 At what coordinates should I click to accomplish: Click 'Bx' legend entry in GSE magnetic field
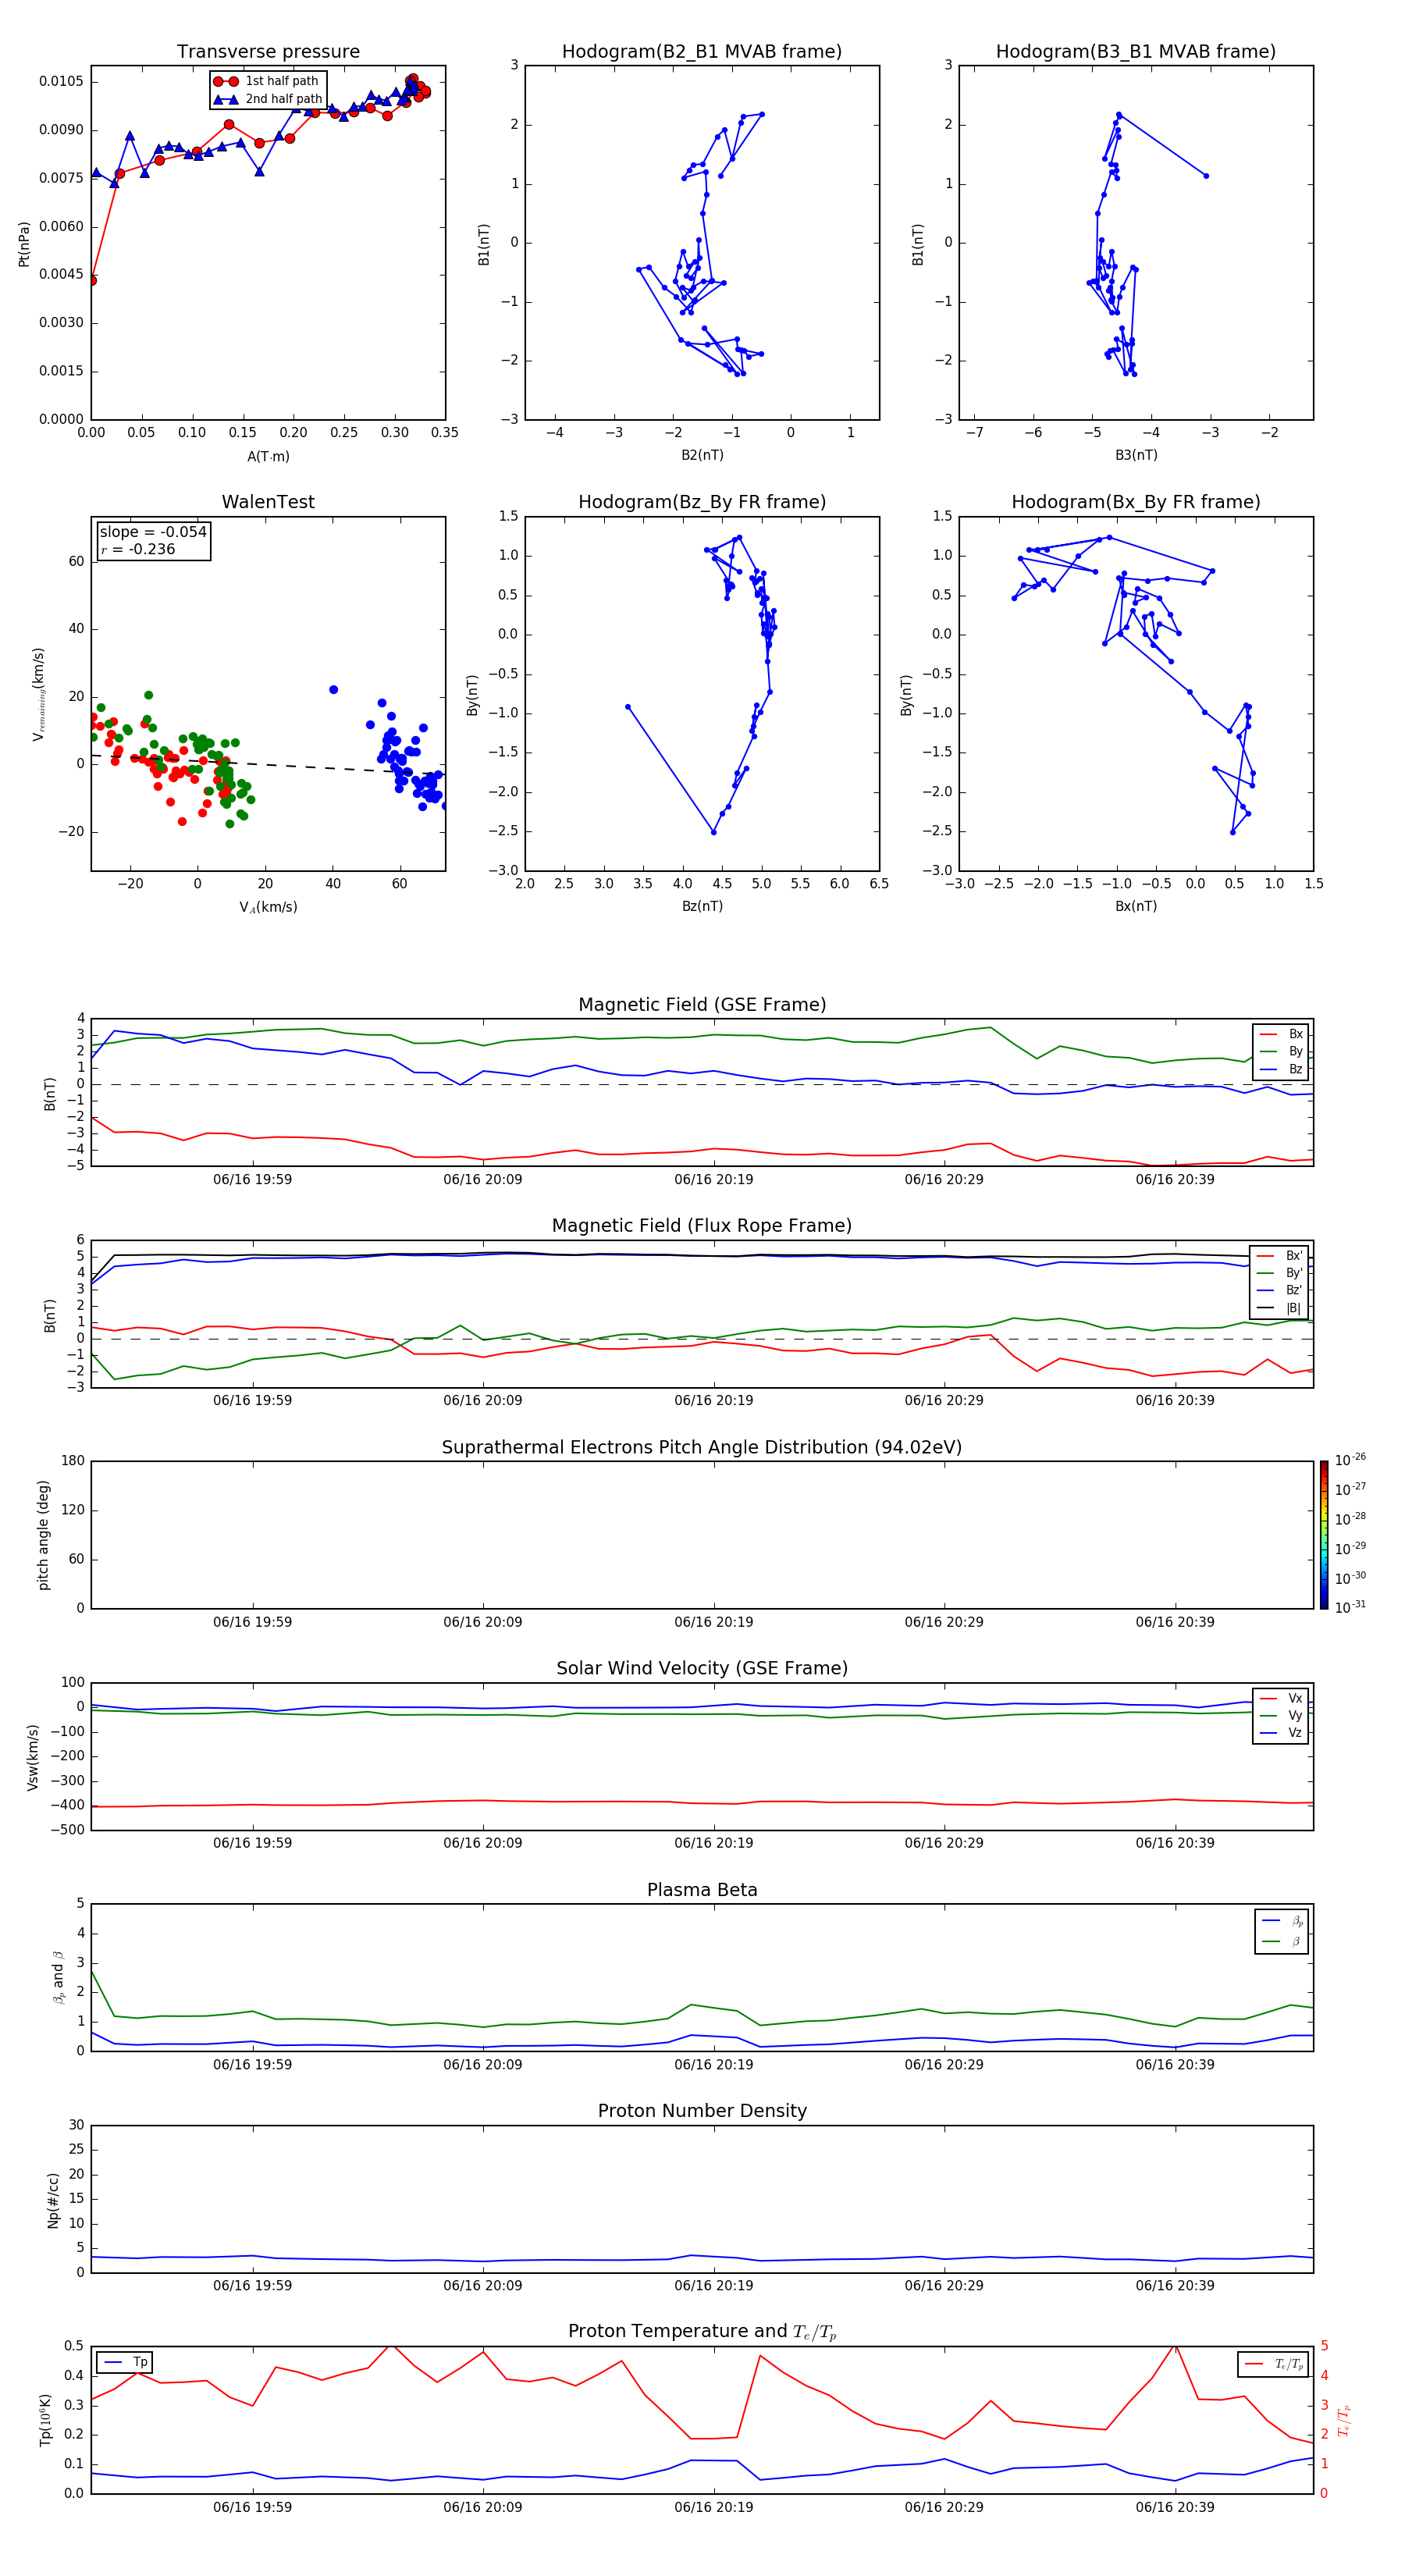[x=1281, y=1035]
